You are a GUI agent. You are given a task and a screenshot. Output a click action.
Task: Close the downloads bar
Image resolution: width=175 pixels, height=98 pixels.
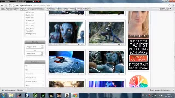(x=173, y=90)
